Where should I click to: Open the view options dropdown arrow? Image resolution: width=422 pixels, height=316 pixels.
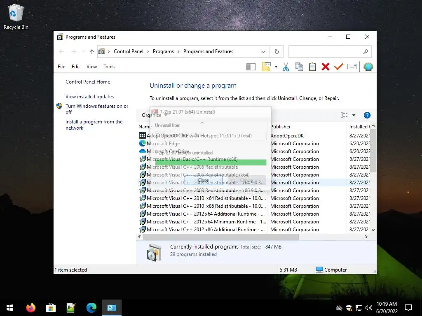pos(354,115)
